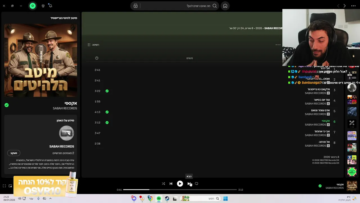Select track אל תרמה
This screenshot has width=360, height=203.
pos(324,142)
